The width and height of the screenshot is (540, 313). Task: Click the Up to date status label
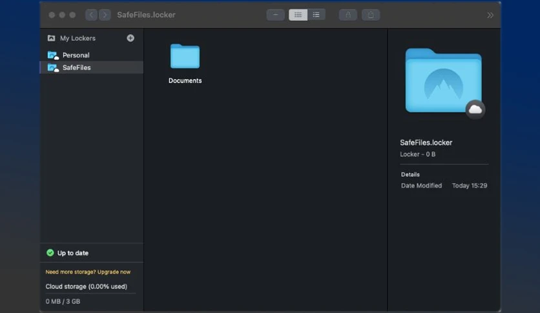73,253
